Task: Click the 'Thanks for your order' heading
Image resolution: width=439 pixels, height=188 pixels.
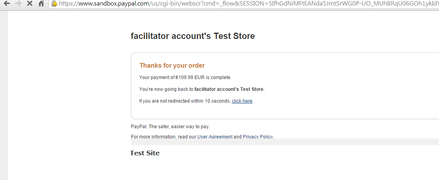Action: 172,65
